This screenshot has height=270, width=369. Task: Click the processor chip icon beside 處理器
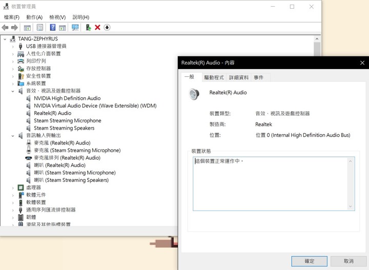(x=20, y=188)
